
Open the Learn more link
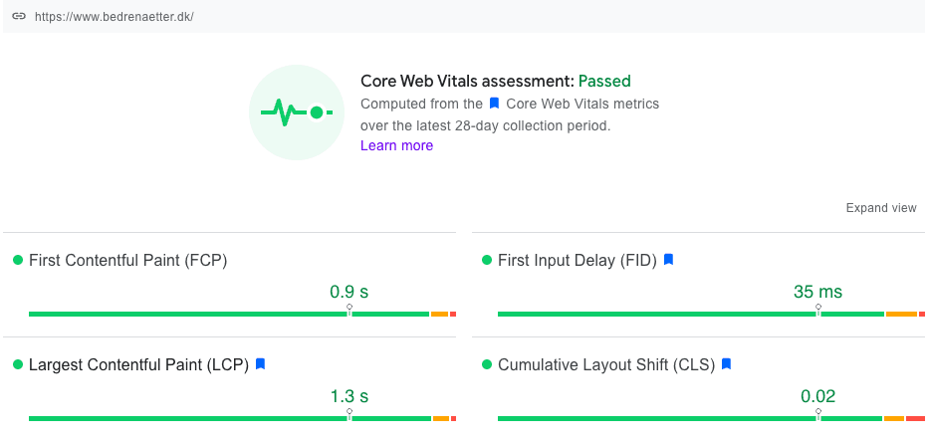click(x=396, y=145)
